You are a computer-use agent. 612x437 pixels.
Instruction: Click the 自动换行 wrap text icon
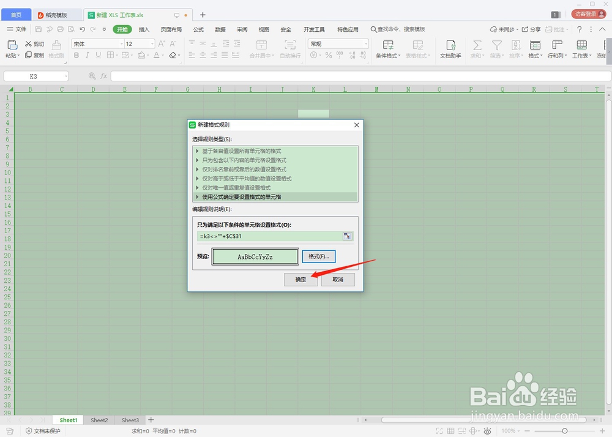pos(290,45)
